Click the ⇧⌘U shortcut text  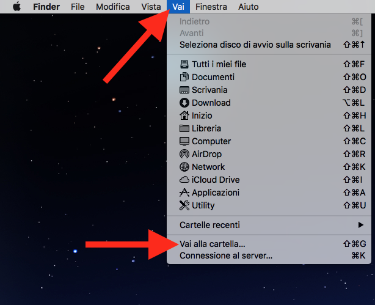point(354,205)
